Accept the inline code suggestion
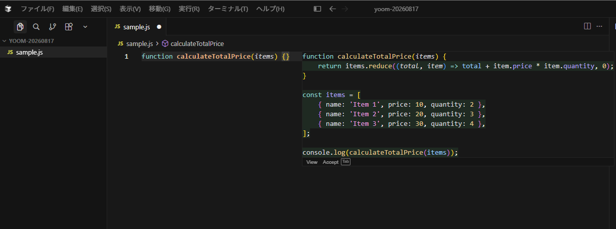Image resolution: width=616 pixels, height=229 pixels. pyautogui.click(x=331, y=162)
